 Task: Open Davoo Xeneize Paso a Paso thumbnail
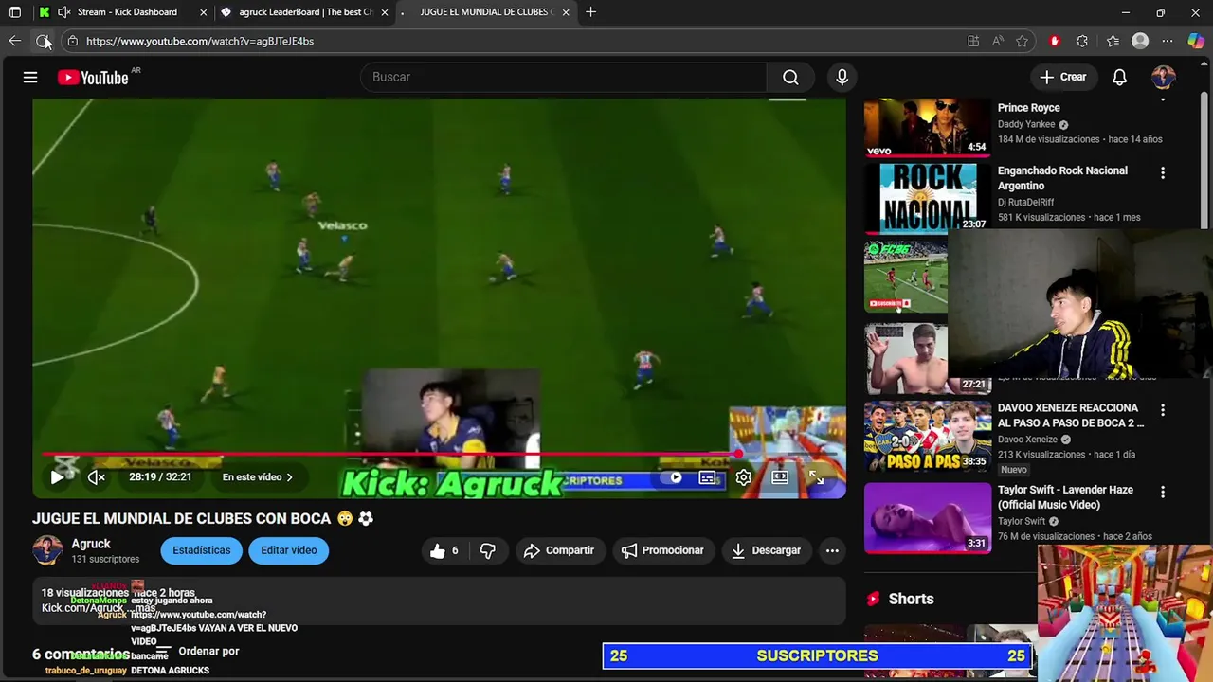click(928, 436)
